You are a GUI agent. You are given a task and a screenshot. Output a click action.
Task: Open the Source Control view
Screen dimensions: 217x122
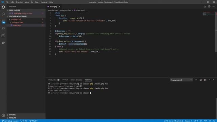tap(3, 21)
